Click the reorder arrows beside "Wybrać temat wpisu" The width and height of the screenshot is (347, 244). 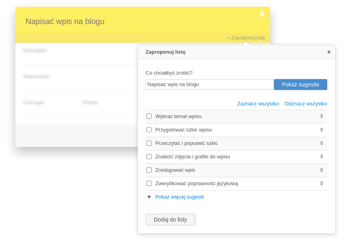click(x=321, y=116)
